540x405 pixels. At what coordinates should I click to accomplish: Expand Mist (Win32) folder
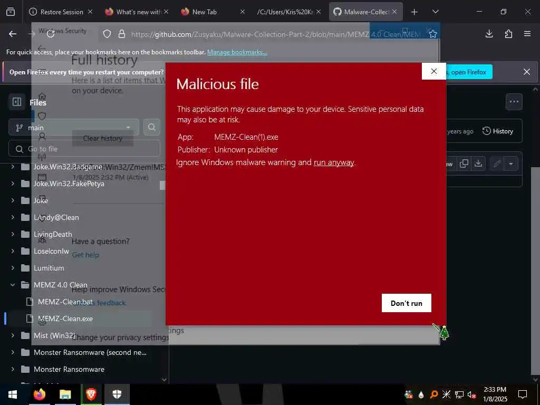[x=13, y=335]
